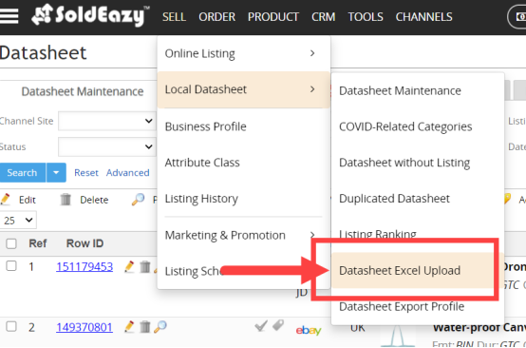This screenshot has width=526, height=348.
Task: Click the Edit pencil toolbar icon
Action: pyautogui.click(x=5, y=199)
